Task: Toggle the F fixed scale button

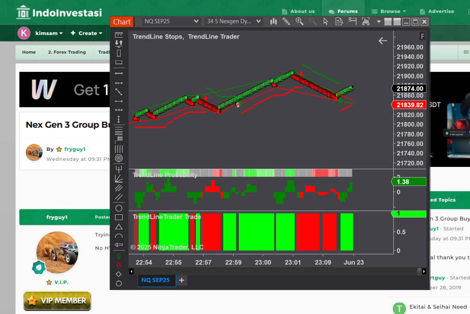Action: 423,37
